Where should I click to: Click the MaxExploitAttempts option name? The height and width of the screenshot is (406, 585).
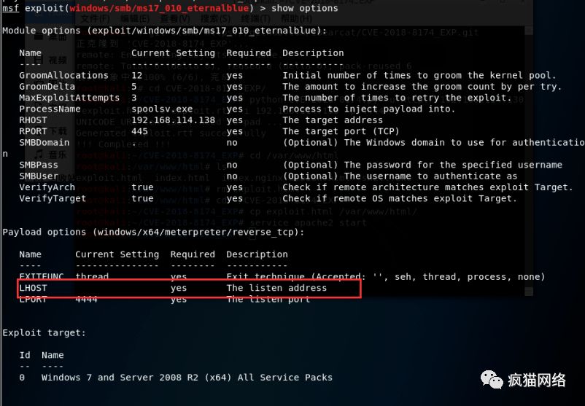pyautogui.click(x=69, y=98)
